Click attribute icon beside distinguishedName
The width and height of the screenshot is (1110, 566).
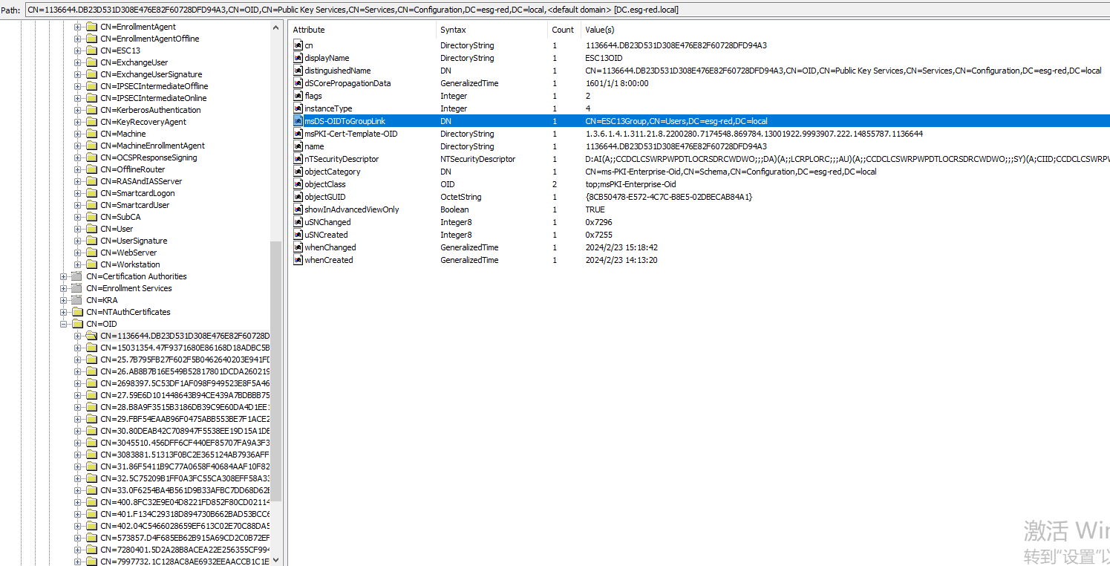click(298, 71)
